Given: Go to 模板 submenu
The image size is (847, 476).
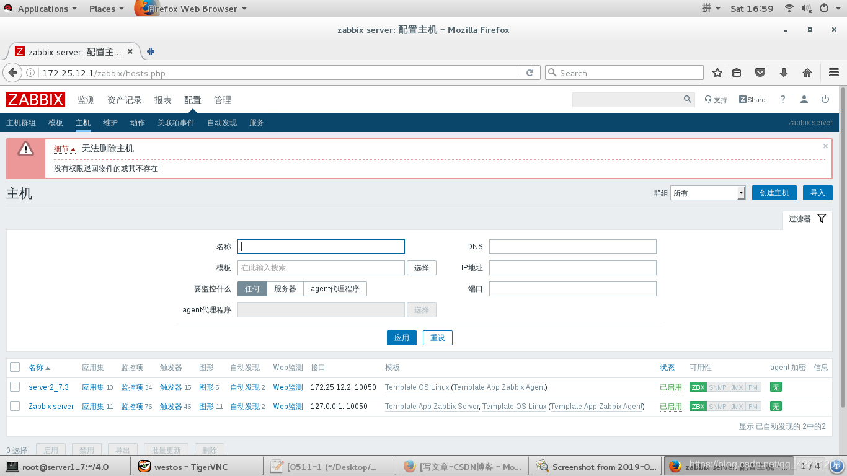Looking at the screenshot, I should pyautogui.click(x=56, y=123).
